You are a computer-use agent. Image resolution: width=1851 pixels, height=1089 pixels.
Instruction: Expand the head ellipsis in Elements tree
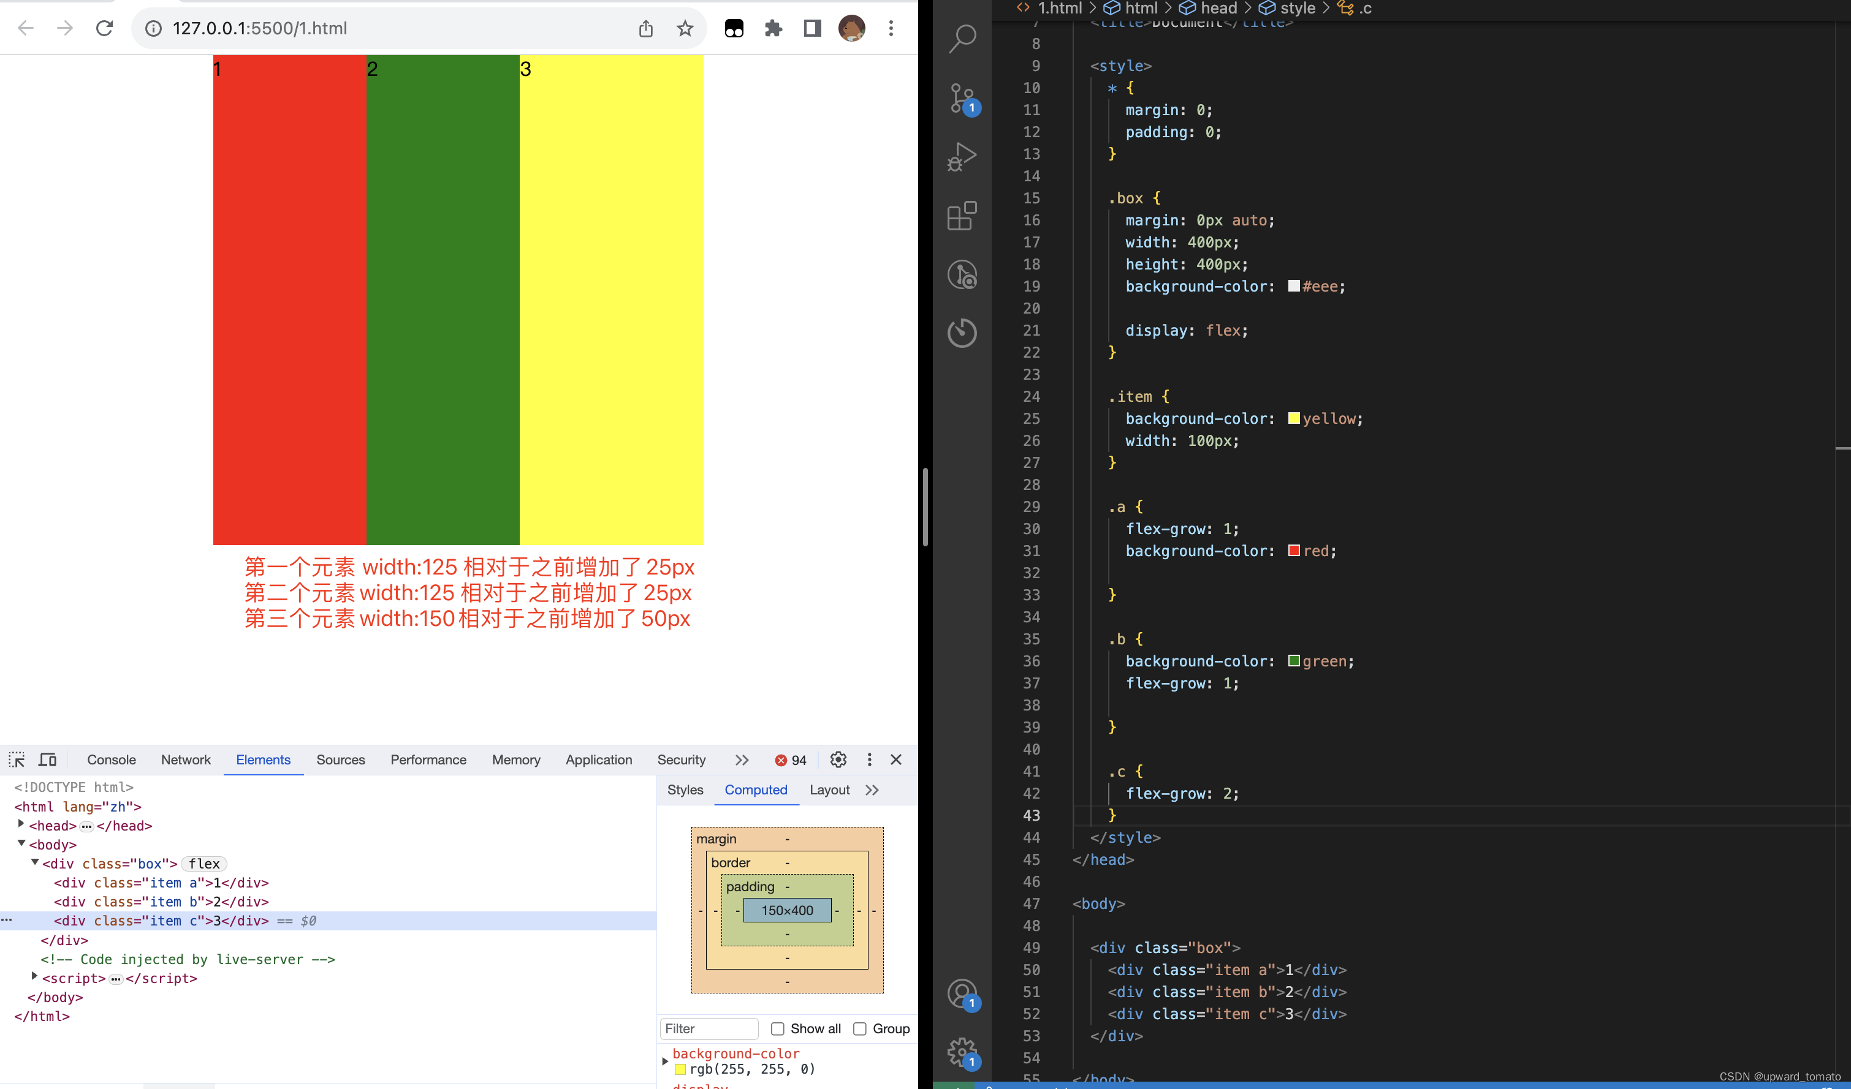click(x=86, y=826)
